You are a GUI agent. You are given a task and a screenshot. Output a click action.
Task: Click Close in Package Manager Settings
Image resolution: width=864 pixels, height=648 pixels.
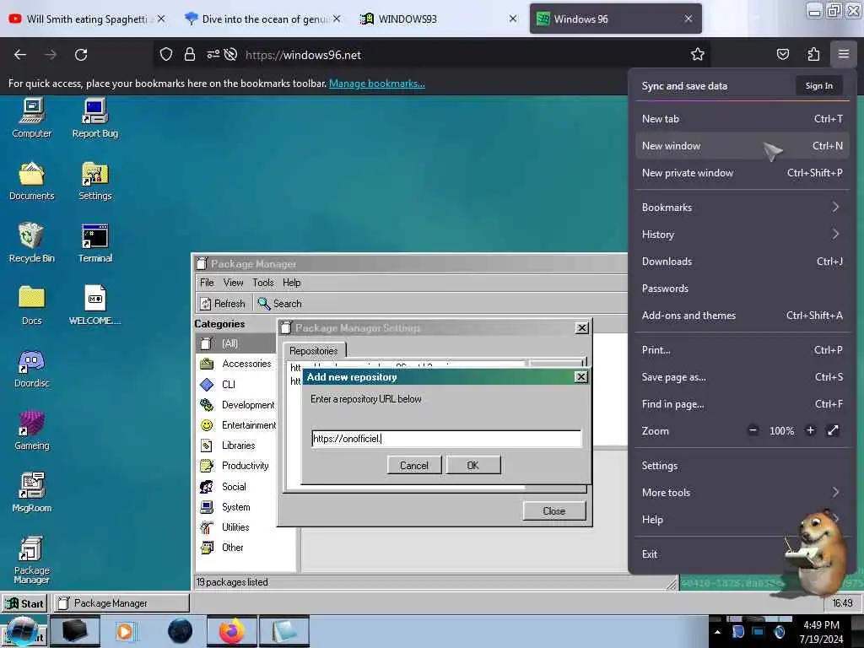[553, 510]
